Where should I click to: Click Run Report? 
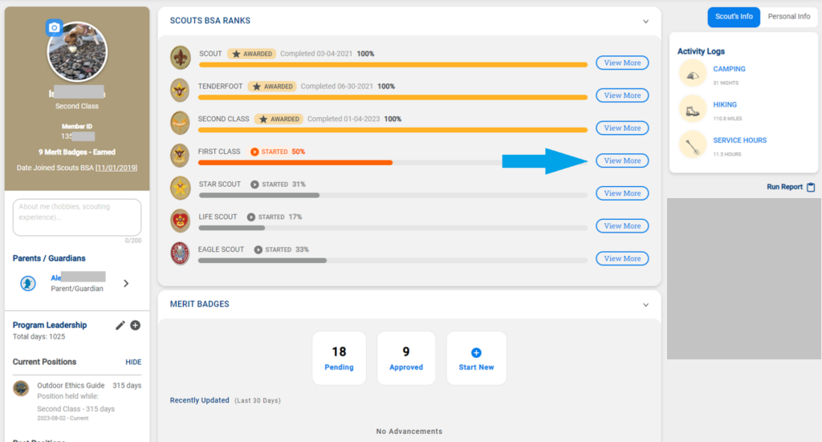[x=784, y=187]
